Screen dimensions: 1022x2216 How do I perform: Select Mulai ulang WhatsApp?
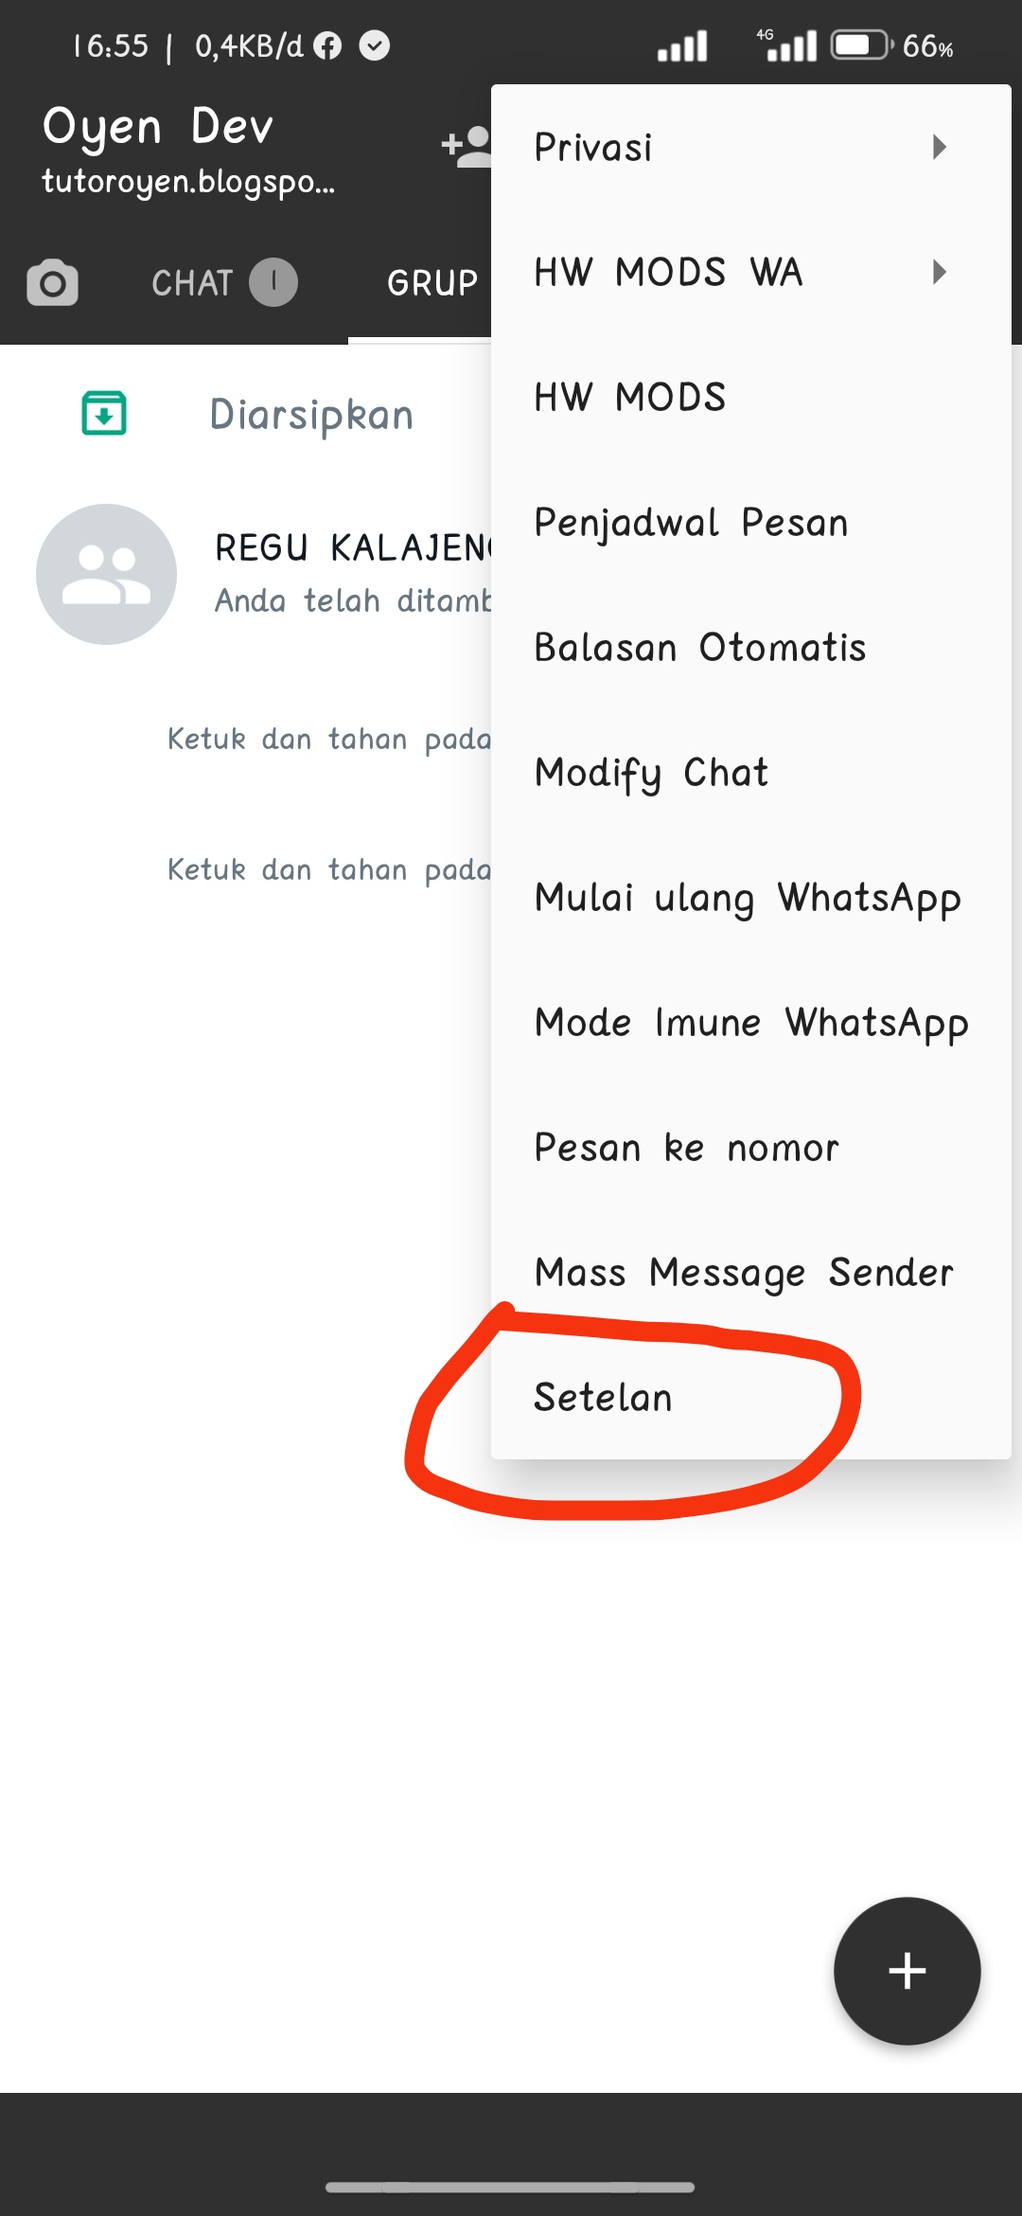click(748, 898)
